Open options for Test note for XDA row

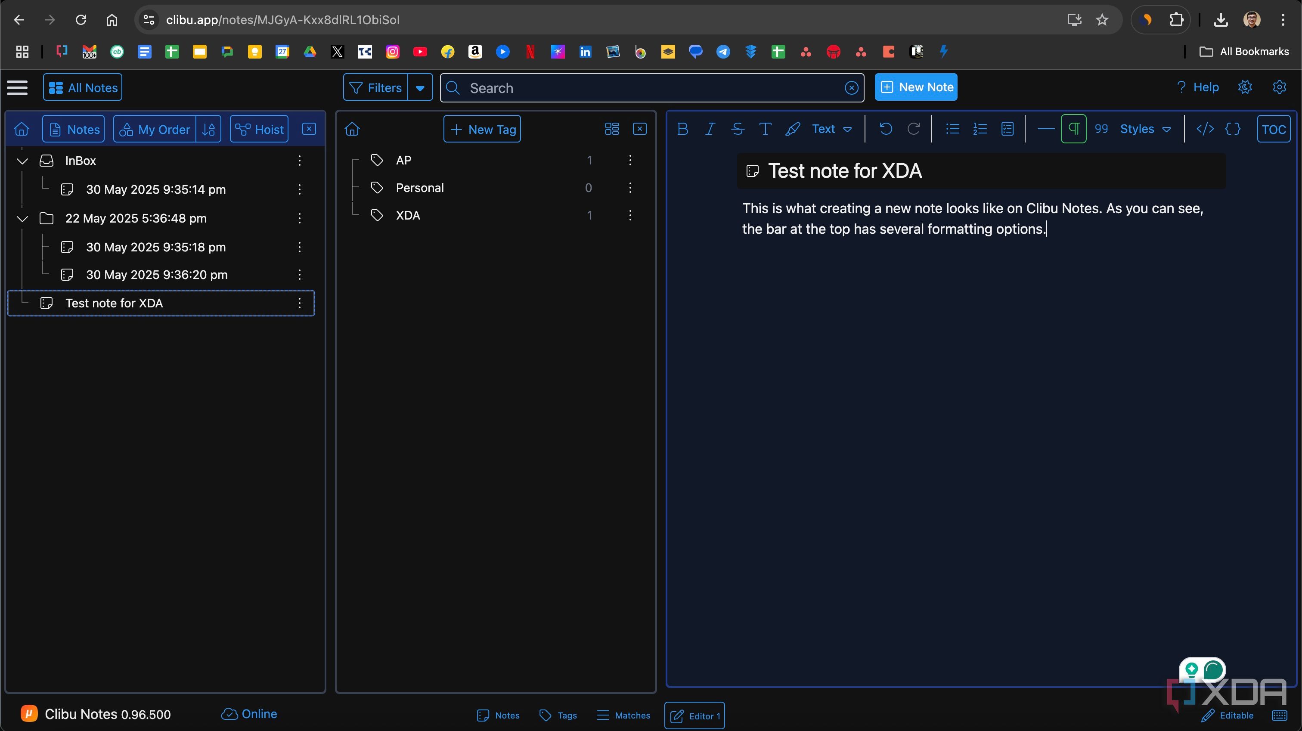[x=300, y=304]
